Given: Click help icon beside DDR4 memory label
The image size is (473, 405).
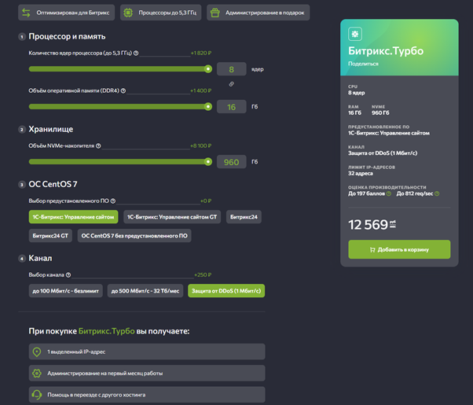Looking at the screenshot, I should click(123, 90).
